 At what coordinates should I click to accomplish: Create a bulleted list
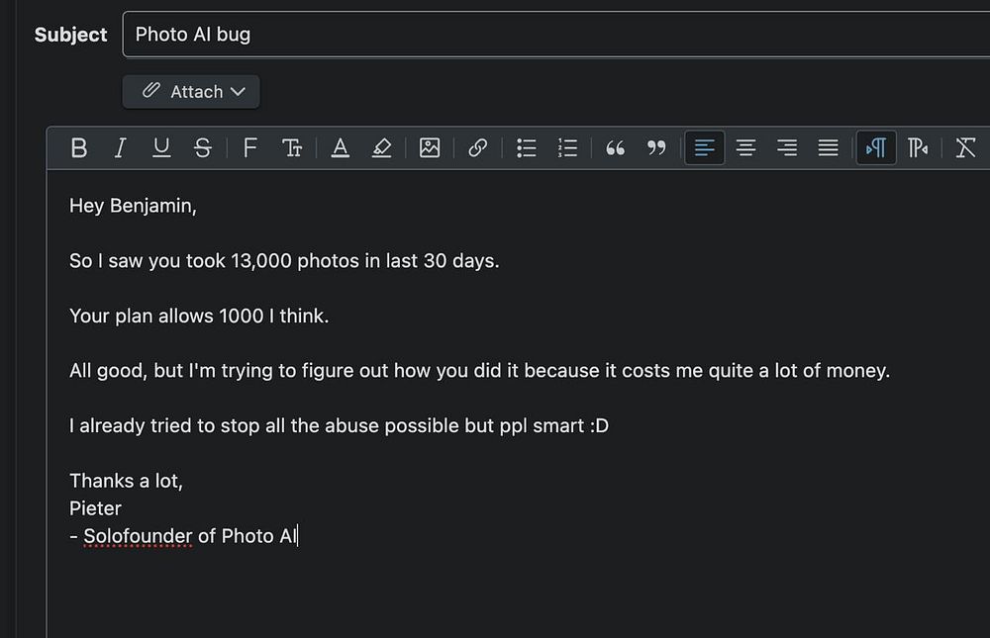(x=527, y=148)
